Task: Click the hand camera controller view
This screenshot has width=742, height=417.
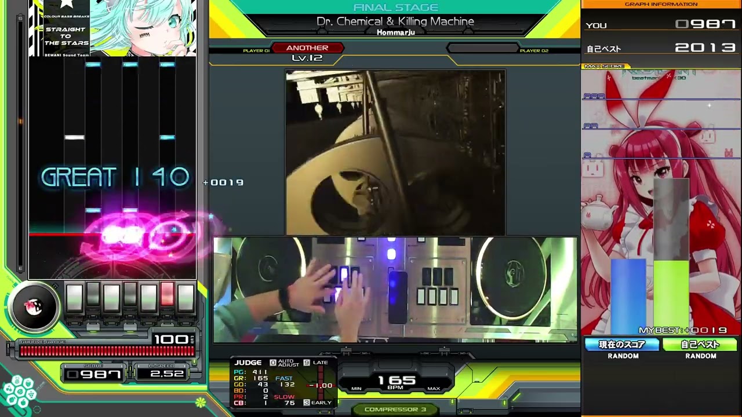Action: tap(395, 290)
